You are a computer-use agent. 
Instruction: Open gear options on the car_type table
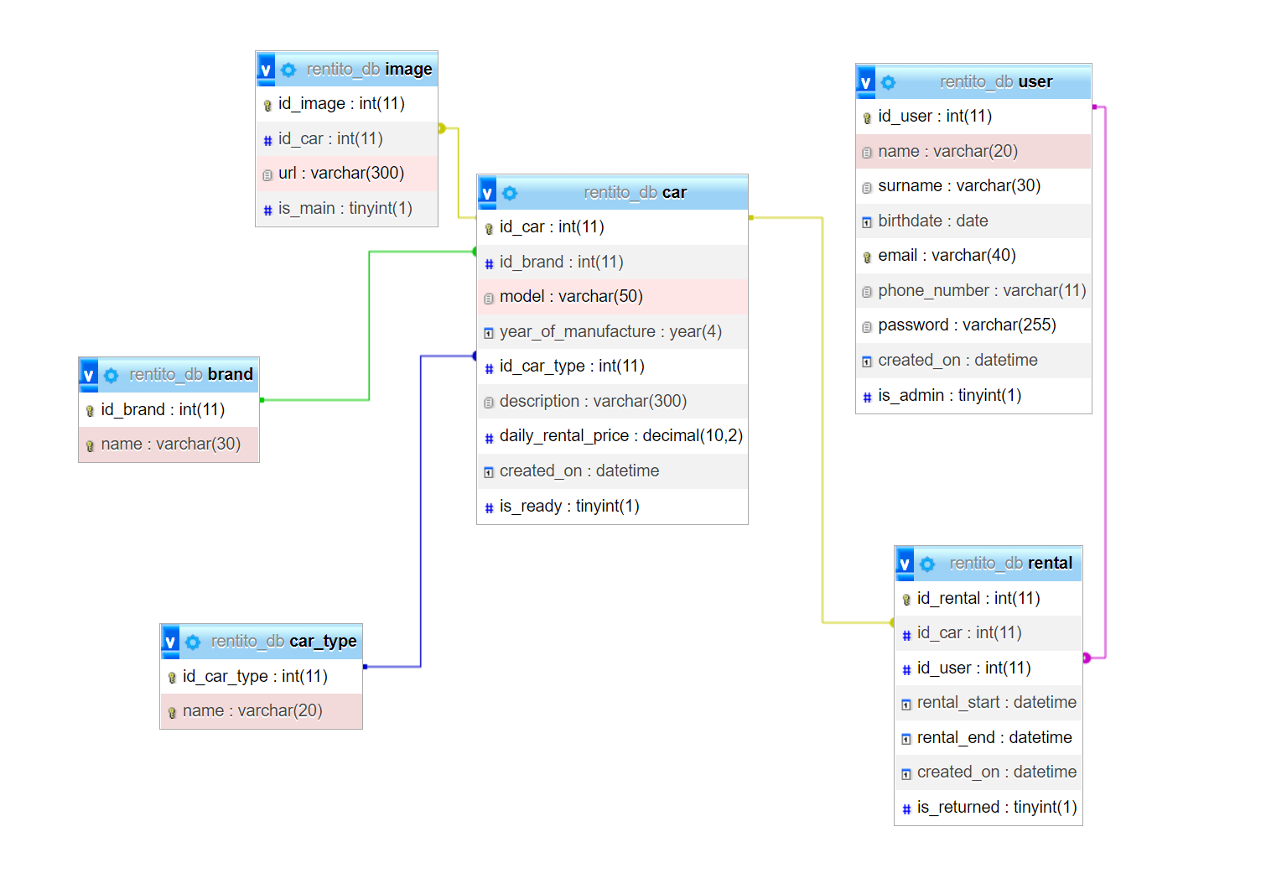point(193,642)
